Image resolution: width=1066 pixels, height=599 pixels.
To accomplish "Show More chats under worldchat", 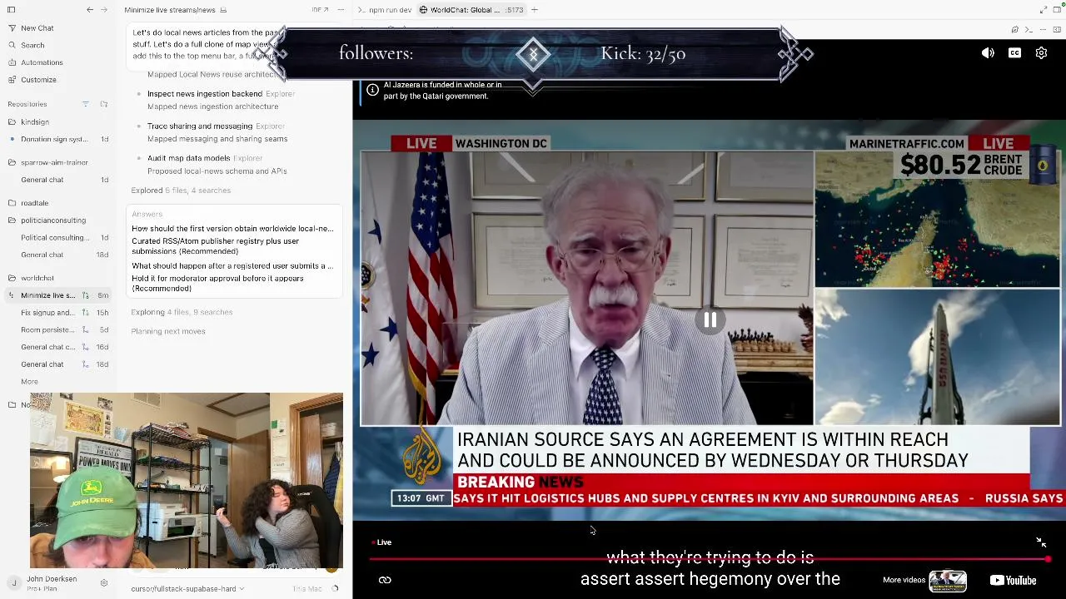I will tap(29, 382).
